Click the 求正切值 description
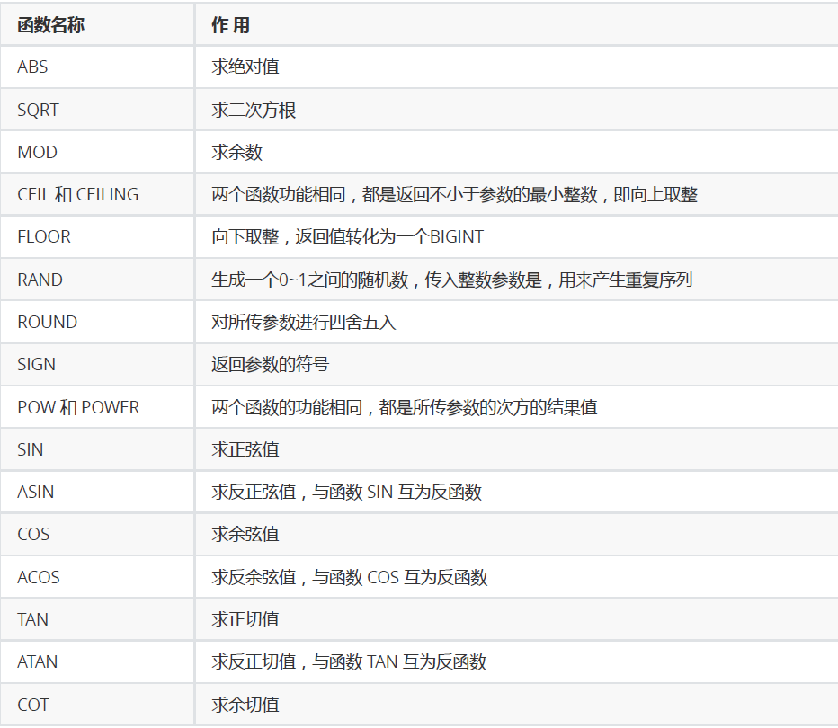This screenshot has height=728, width=838. click(x=245, y=619)
